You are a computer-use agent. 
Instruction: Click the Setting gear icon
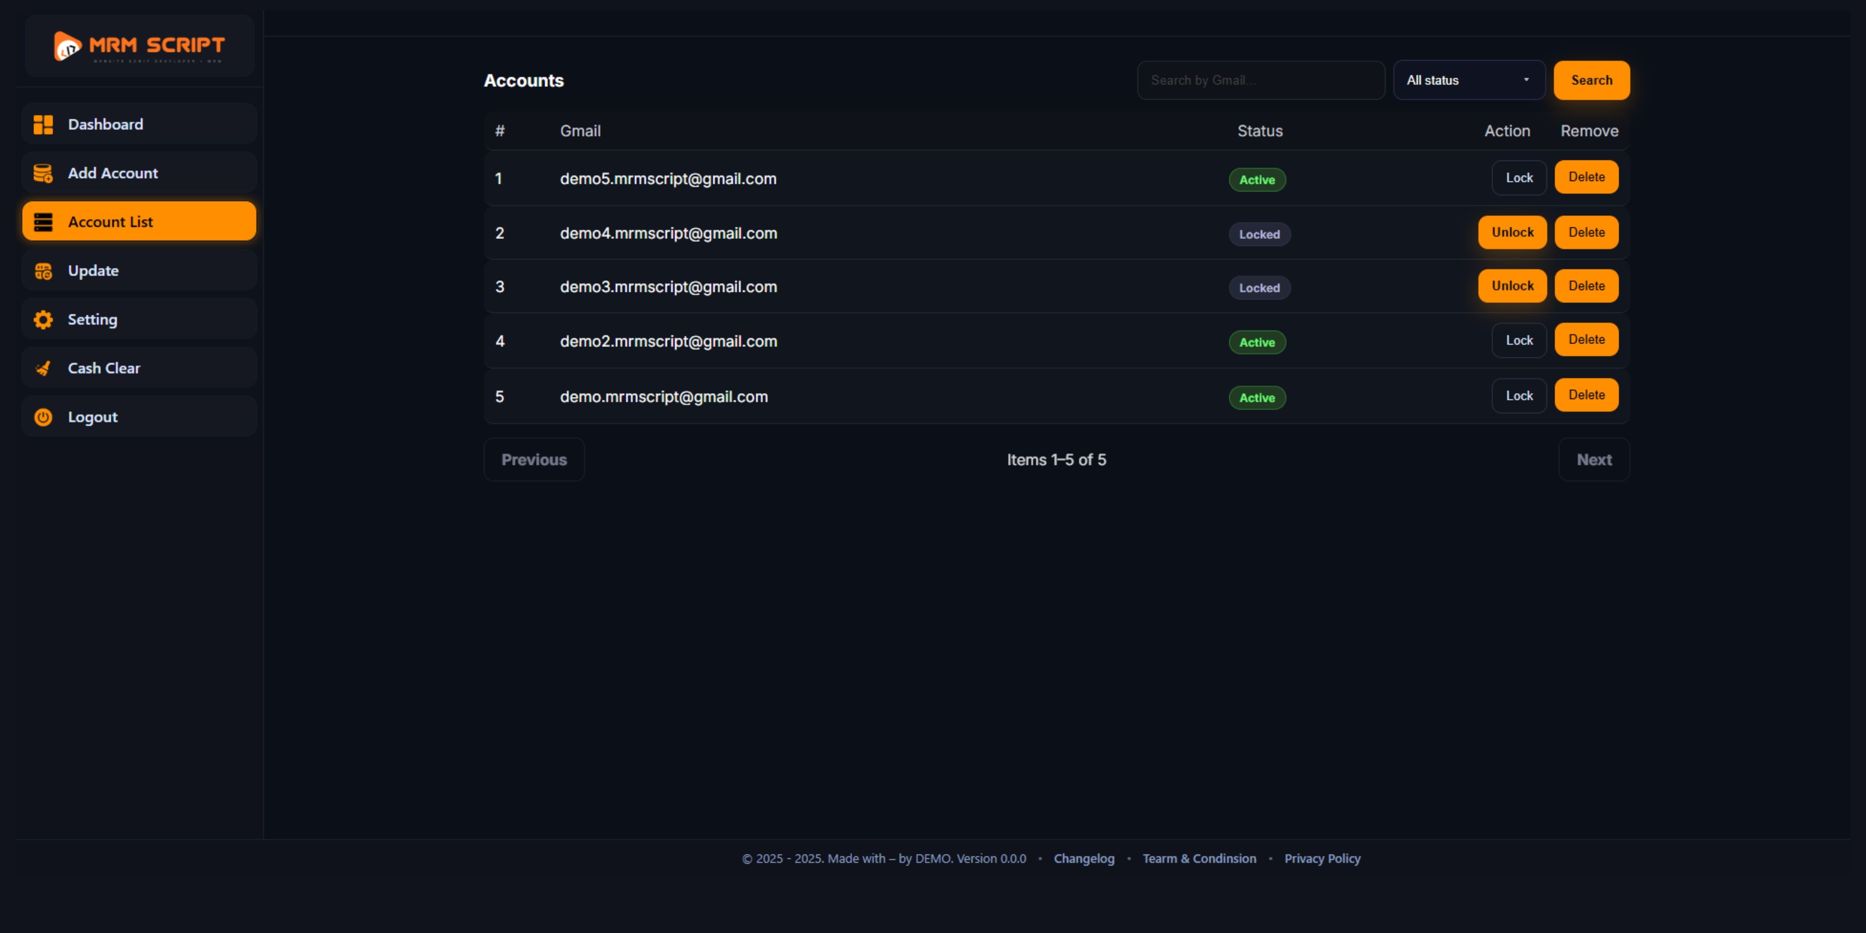point(43,319)
